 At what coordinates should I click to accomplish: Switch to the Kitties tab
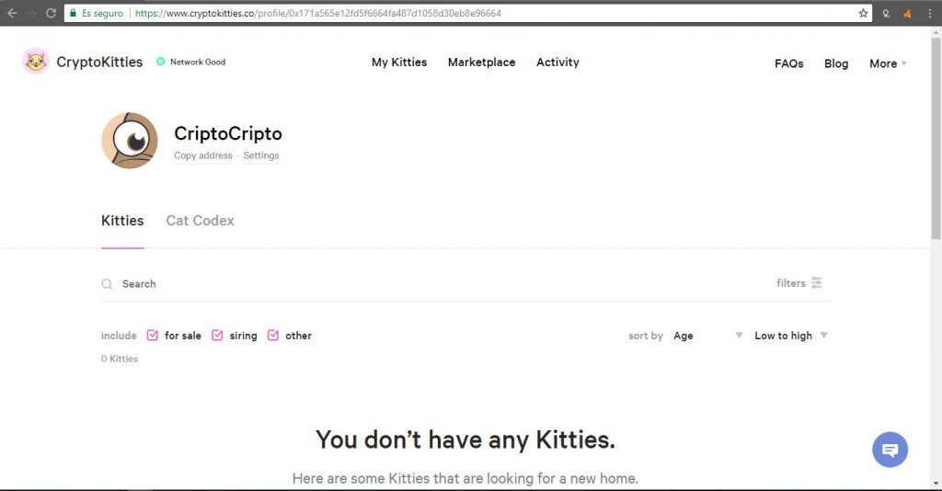pos(122,221)
